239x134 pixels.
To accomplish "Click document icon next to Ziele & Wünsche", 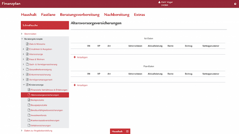I will tap(27, 44).
